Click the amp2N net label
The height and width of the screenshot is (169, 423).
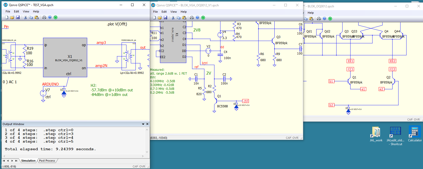101,66
